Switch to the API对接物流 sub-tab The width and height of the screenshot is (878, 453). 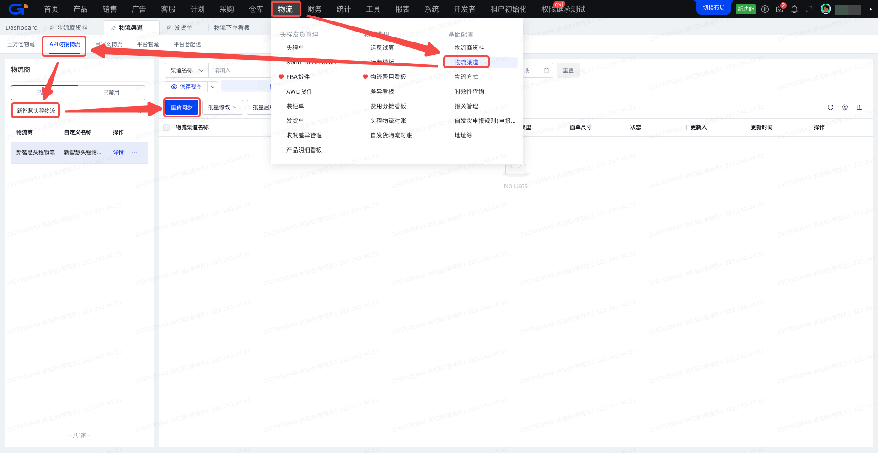coord(65,44)
